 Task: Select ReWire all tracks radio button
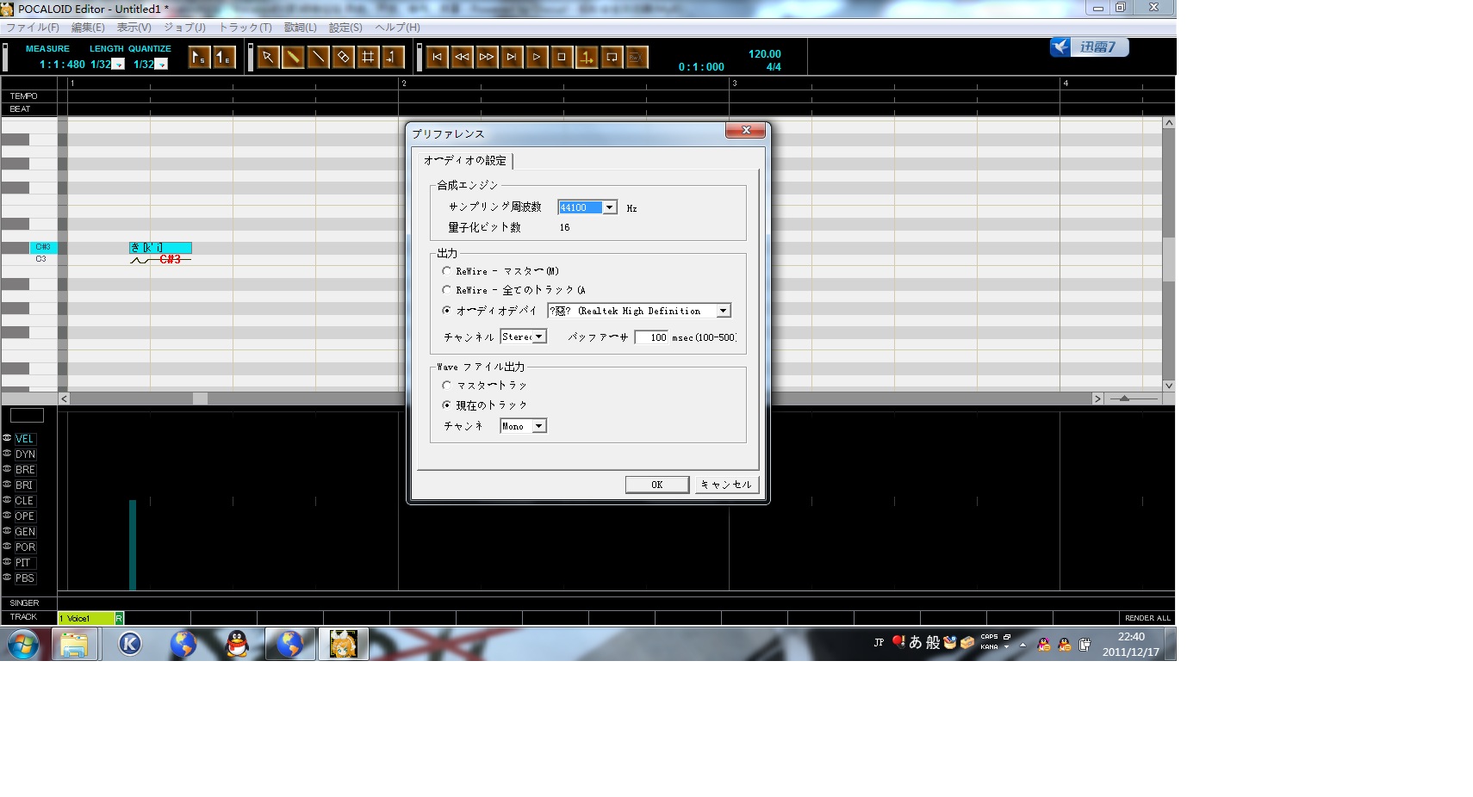446,290
